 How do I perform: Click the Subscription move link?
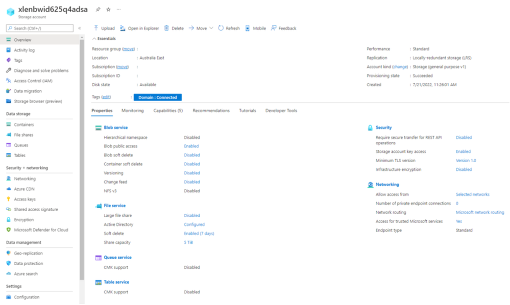click(123, 67)
